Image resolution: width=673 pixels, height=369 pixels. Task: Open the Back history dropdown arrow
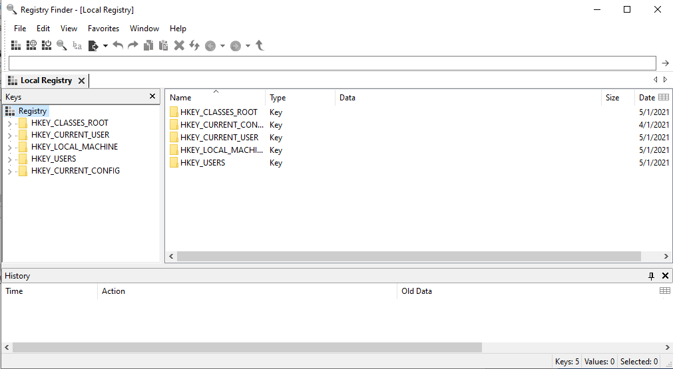[222, 46]
